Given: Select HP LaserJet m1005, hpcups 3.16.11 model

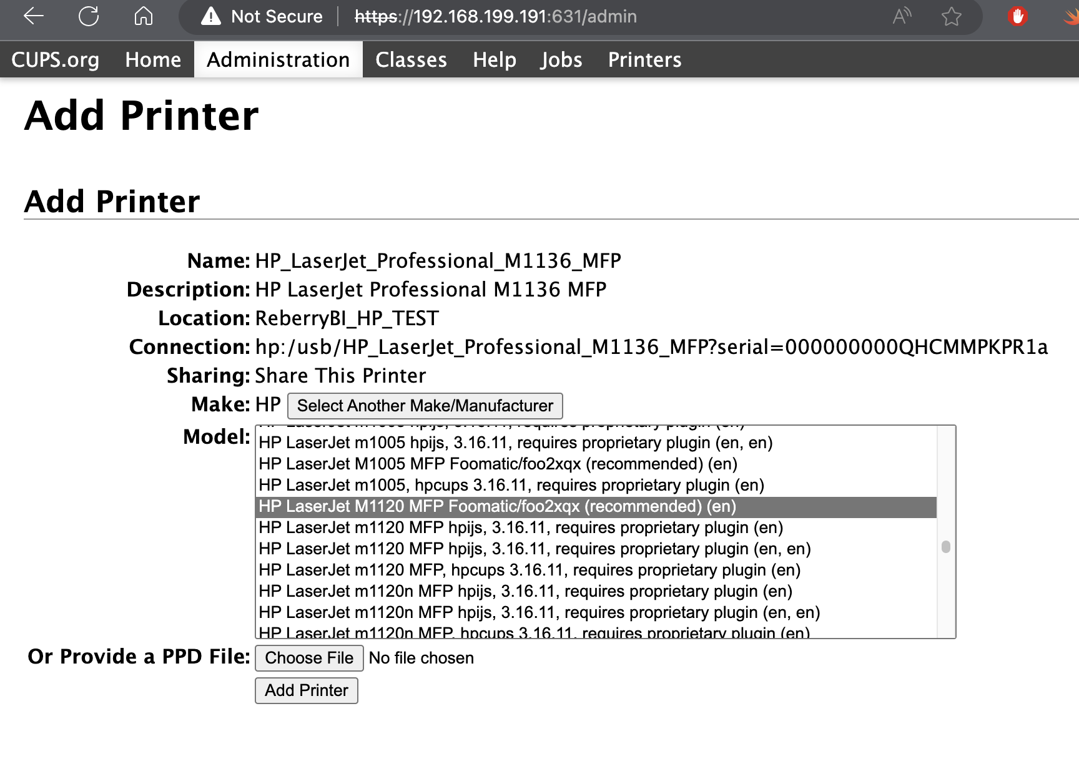Looking at the screenshot, I should point(596,485).
